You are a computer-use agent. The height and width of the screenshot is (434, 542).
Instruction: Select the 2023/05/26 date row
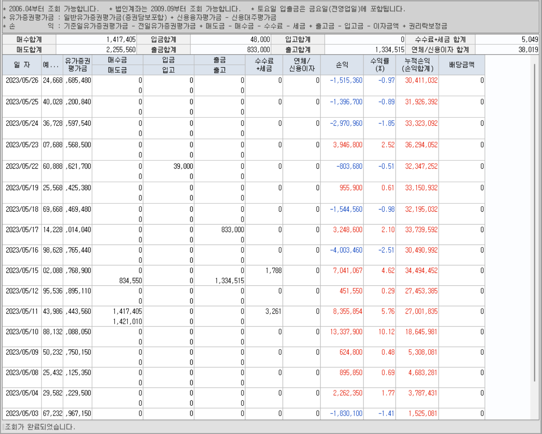click(x=22, y=81)
